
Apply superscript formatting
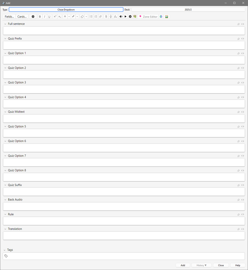[x=55, y=17]
